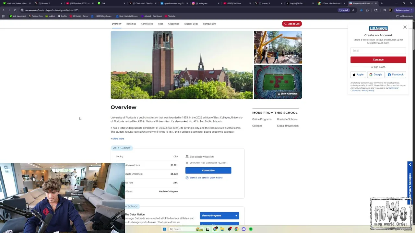Open Task View icon on taskbar
The height and width of the screenshot is (233, 415).
click(207, 229)
